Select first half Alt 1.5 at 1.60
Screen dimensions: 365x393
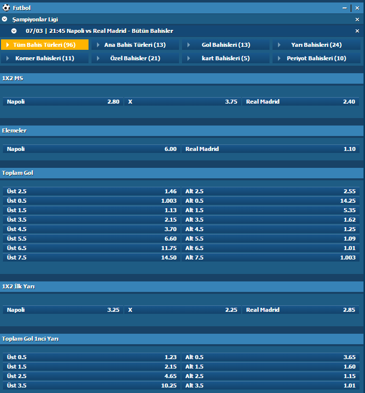[x=270, y=367]
